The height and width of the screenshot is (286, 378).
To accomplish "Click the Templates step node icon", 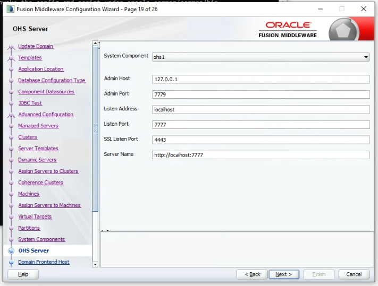I will 11,58.
